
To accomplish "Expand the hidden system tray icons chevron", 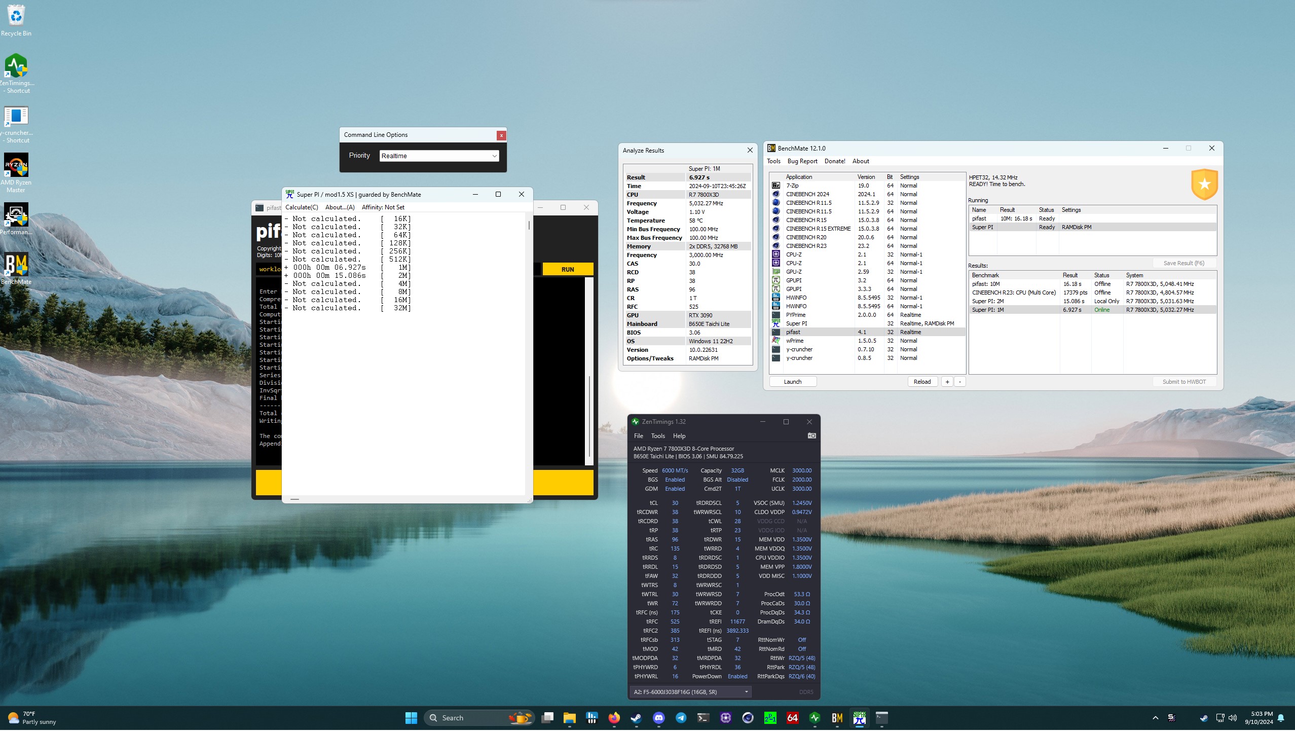I will coord(1156,718).
